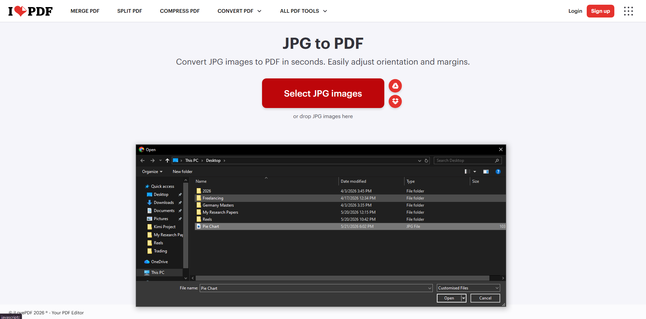Click Desktop in breadcrumb path
Image resolution: width=646 pixels, height=319 pixels.
pyautogui.click(x=213, y=161)
